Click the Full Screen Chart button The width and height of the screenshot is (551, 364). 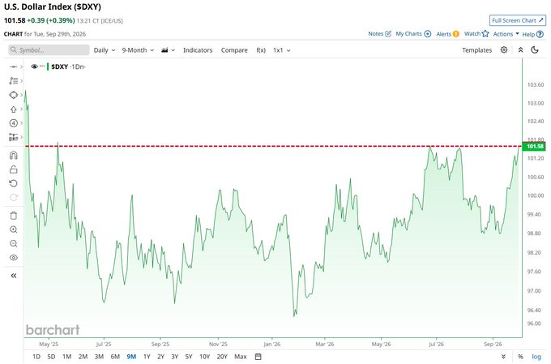[518, 20]
